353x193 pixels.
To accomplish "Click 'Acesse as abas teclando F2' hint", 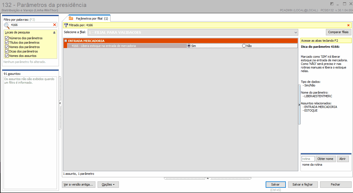I will [326, 41].
